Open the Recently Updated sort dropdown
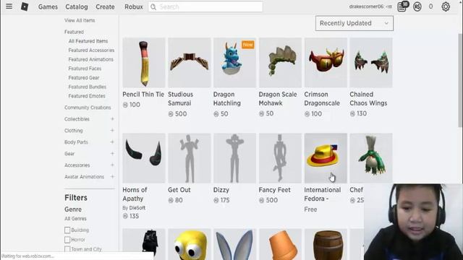The width and height of the screenshot is (463, 260). [354, 23]
